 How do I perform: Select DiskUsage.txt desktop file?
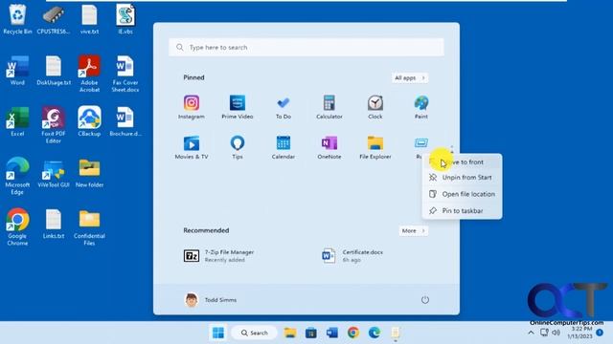[54, 70]
